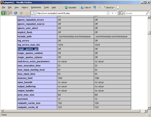Reload the page with the refresh icon
The width and height of the screenshot is (151, 117).
[x=16, y=13]
